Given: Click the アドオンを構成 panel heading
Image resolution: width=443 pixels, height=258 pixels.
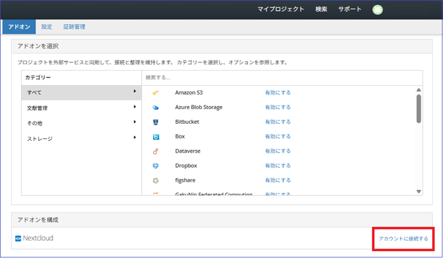Looking at the screenshot, I should 38,220.
